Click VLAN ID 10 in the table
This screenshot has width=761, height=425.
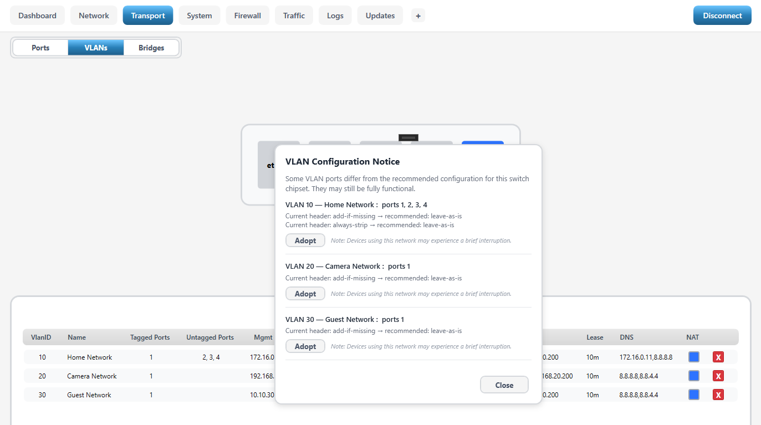click(42, 357)
